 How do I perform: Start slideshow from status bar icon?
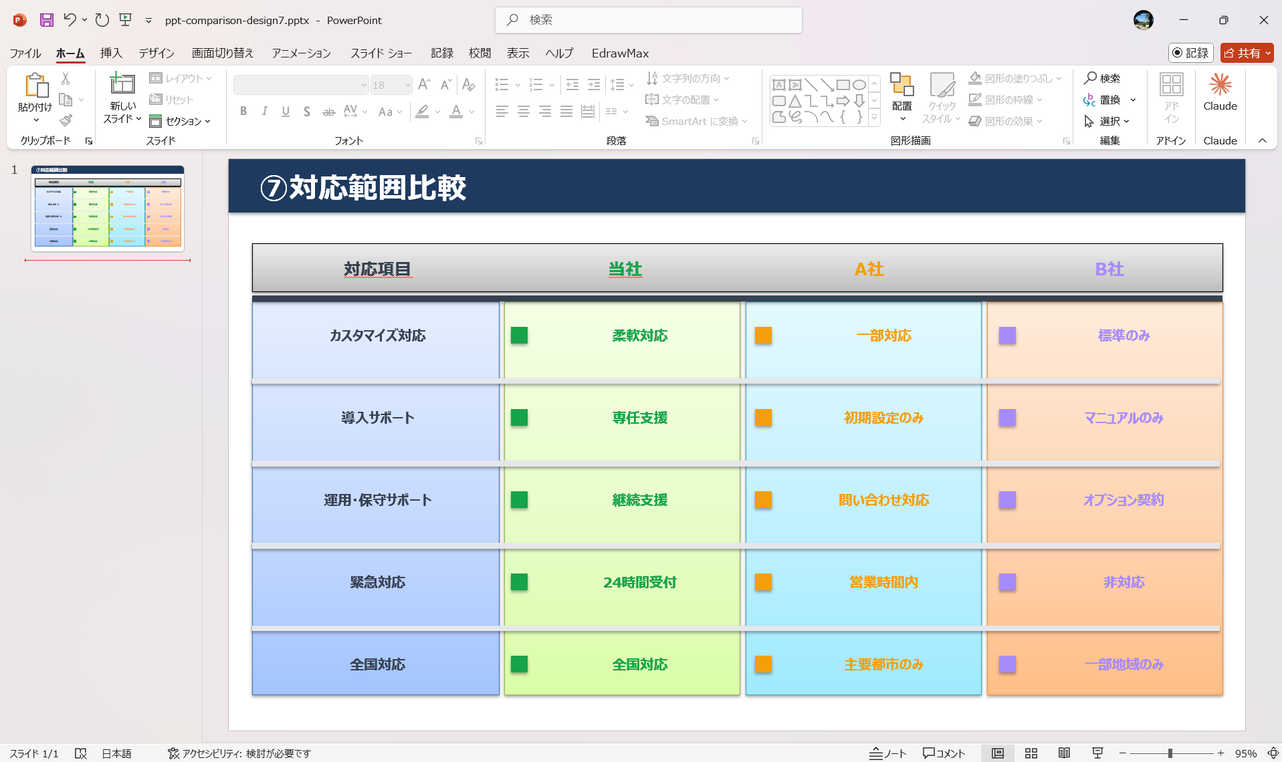[x=1097, y=753]
